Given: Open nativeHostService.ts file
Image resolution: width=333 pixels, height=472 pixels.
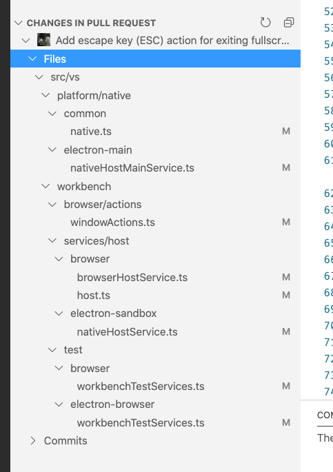Looking at the screenshot, I should point(127,331).
